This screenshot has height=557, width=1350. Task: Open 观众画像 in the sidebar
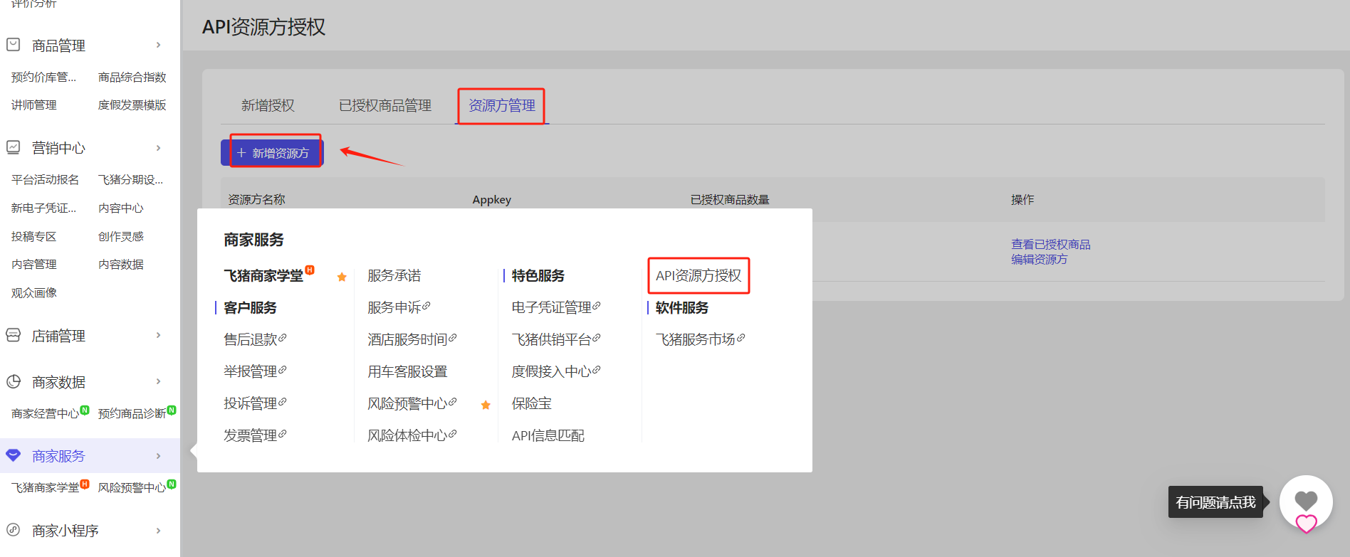tap(34, 292)
